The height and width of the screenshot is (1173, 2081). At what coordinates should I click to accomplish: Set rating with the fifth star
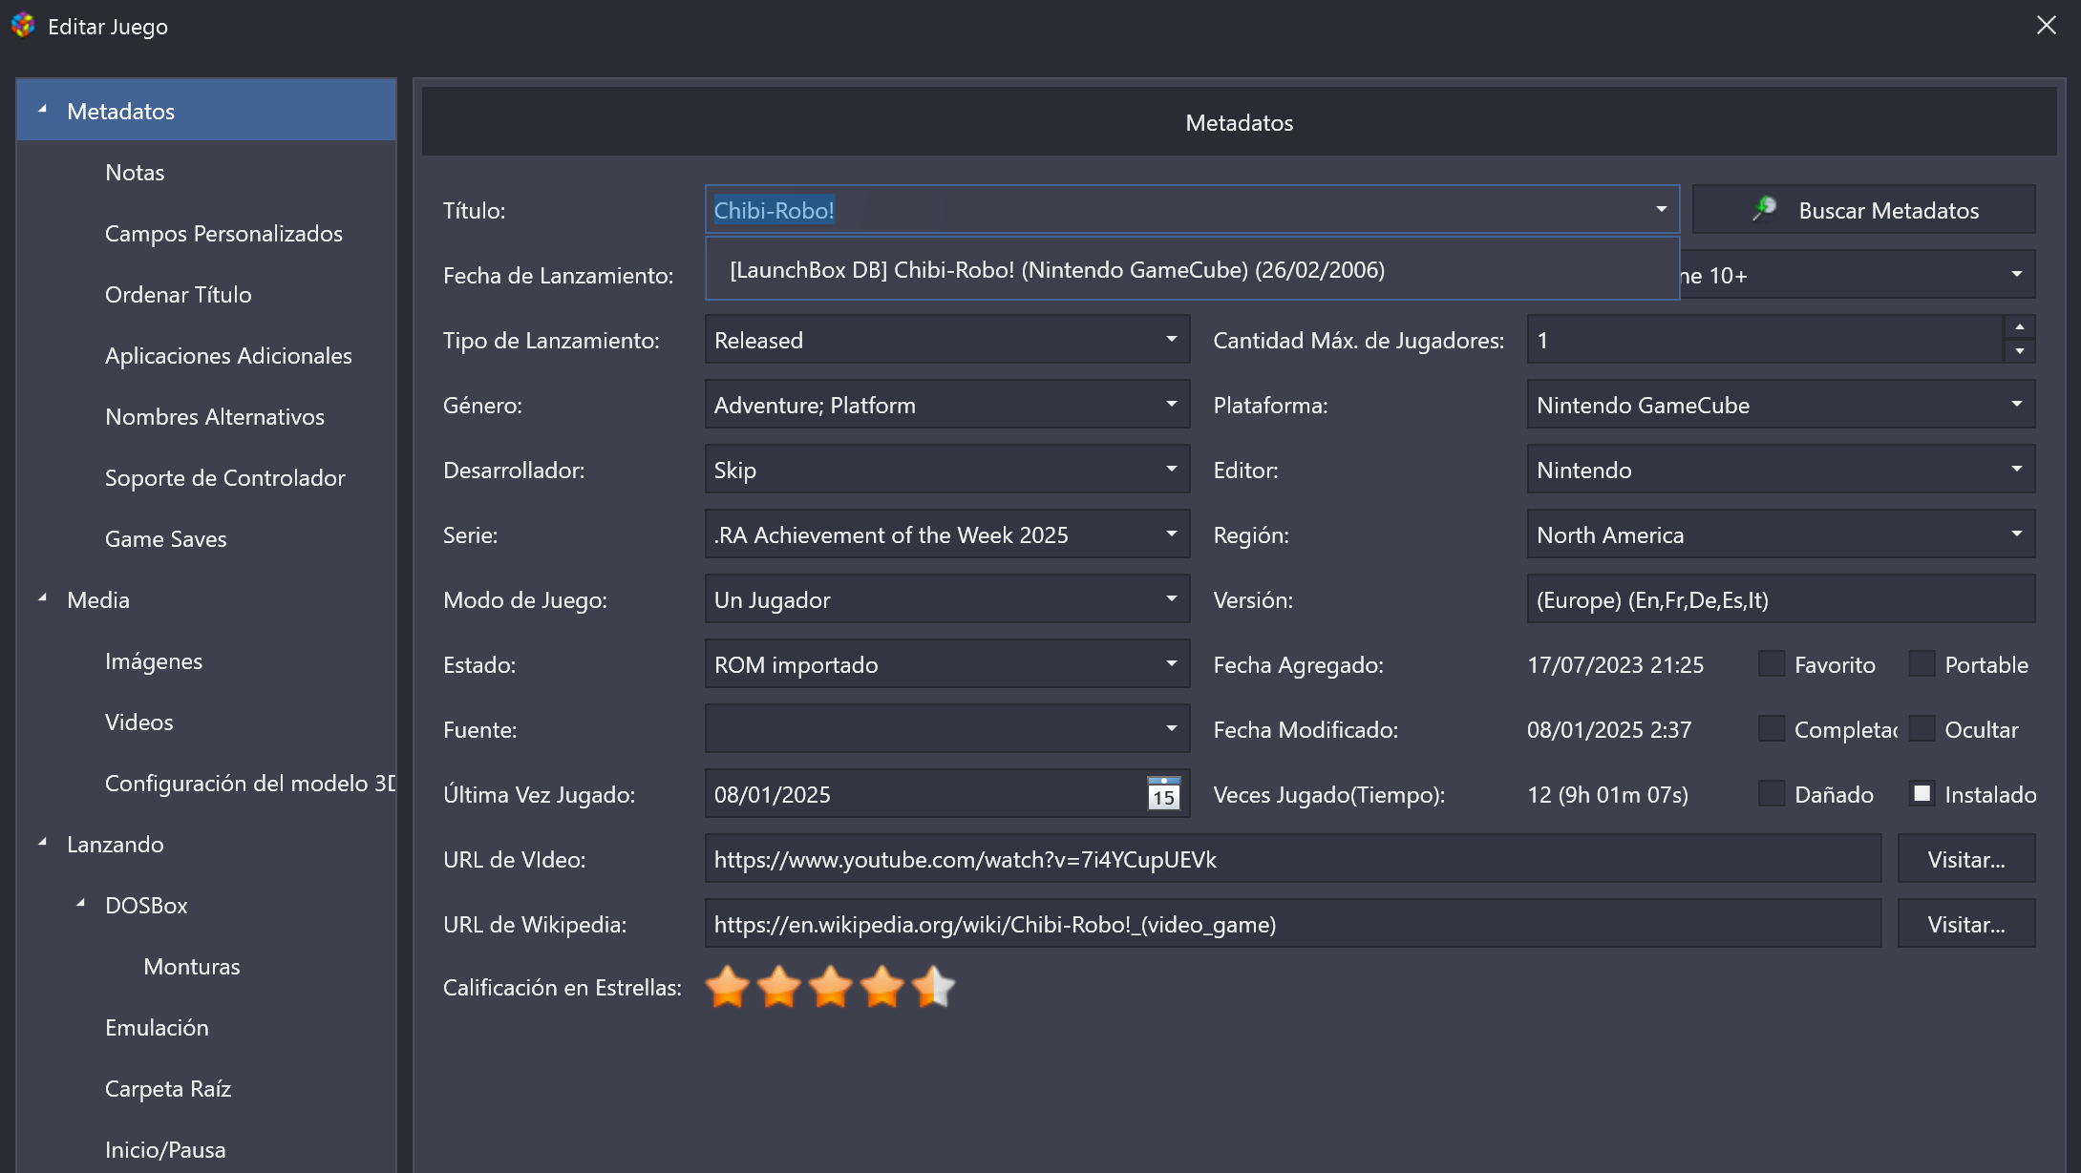pos(934,987)
